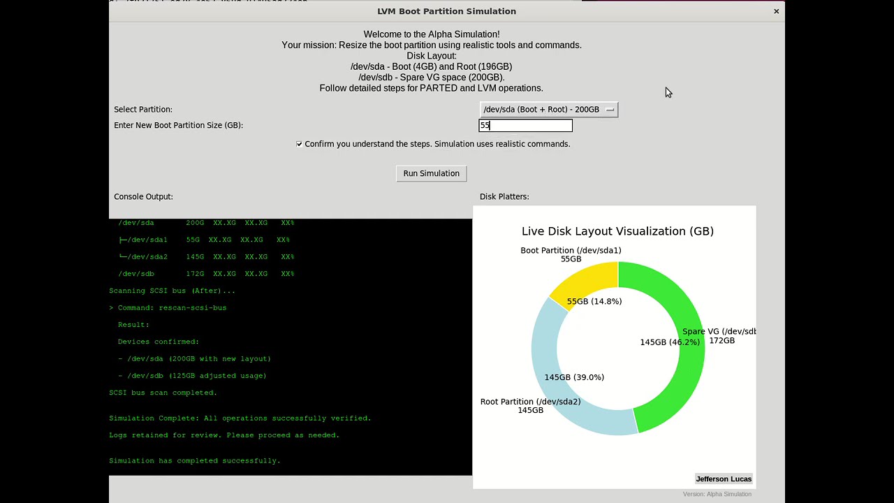Image resolution: width=894 pixels, height=503 pixels.
Task: Click the Live Disk Layout Visualization title
Action: coord(617,231)
